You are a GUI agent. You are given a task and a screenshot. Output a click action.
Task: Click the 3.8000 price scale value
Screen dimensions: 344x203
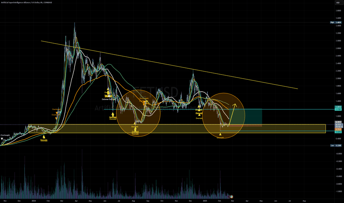point(338,11)
